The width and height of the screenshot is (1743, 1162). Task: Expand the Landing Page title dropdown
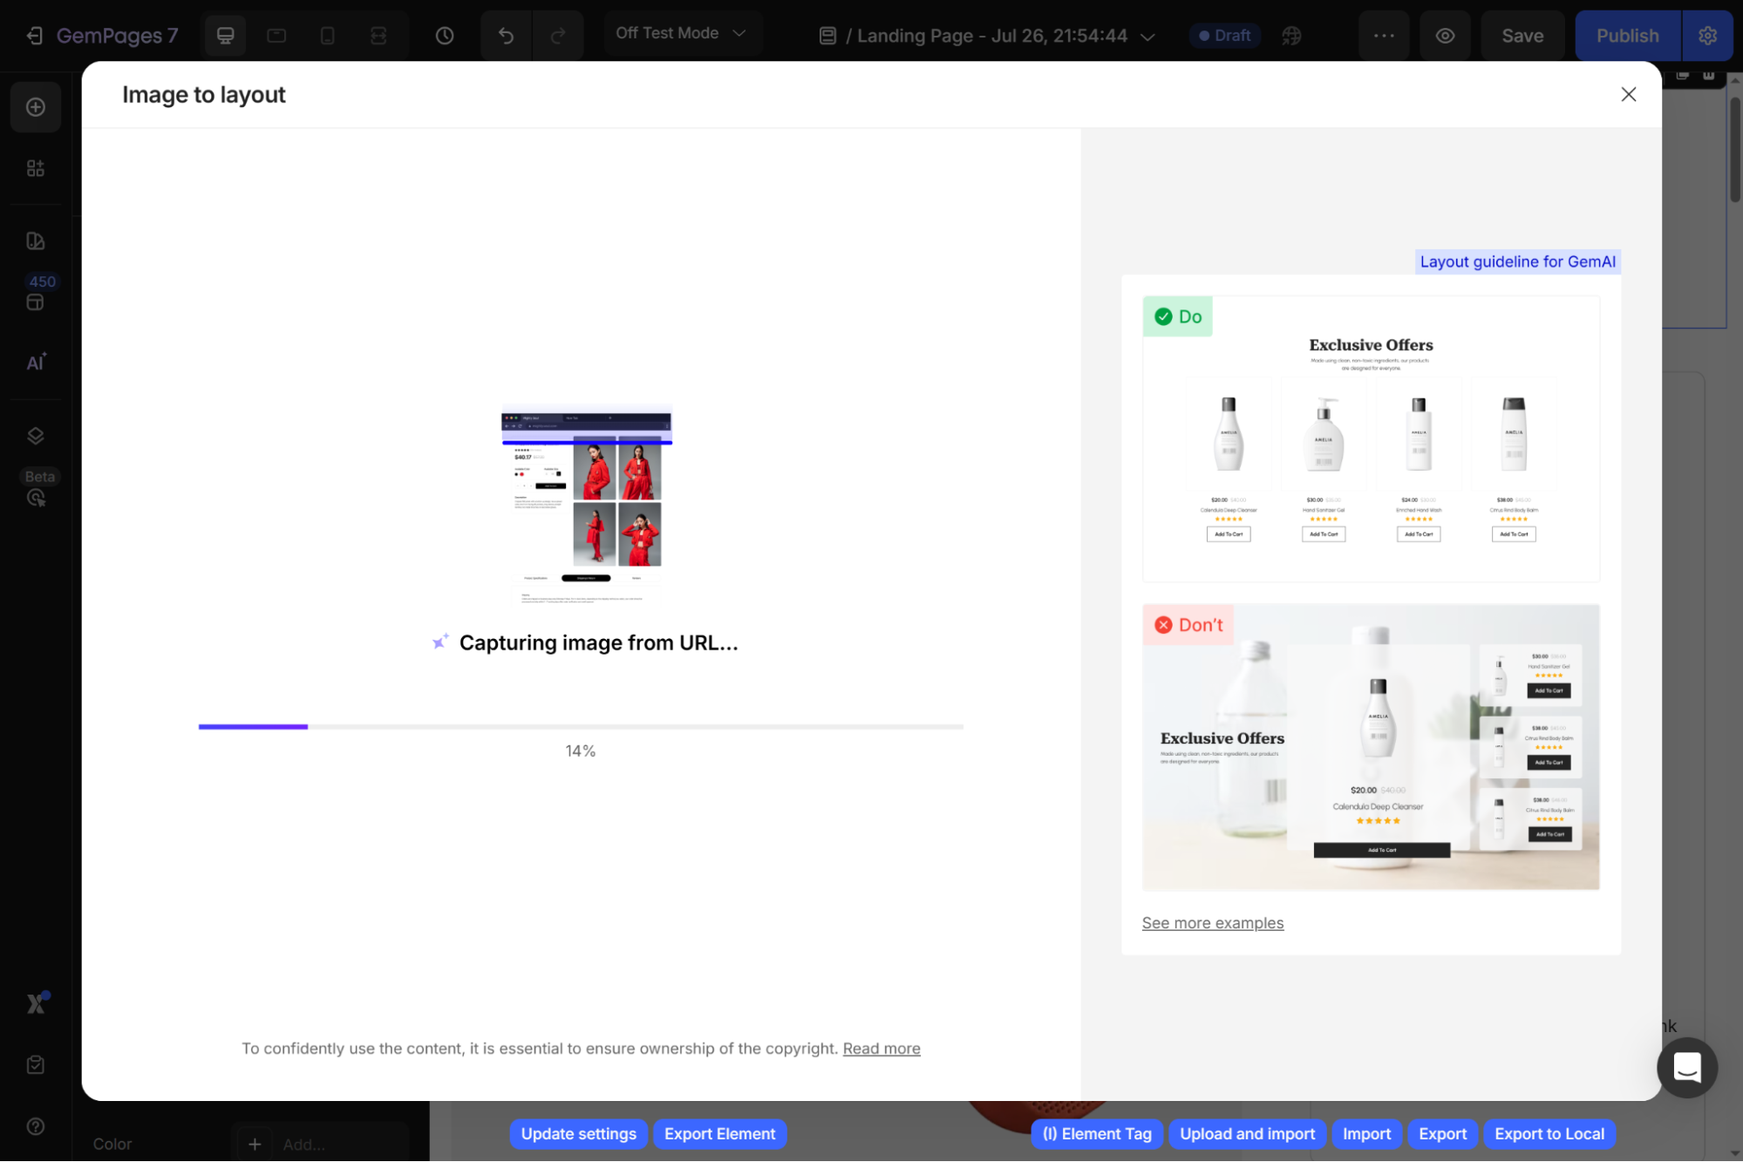1147,37
